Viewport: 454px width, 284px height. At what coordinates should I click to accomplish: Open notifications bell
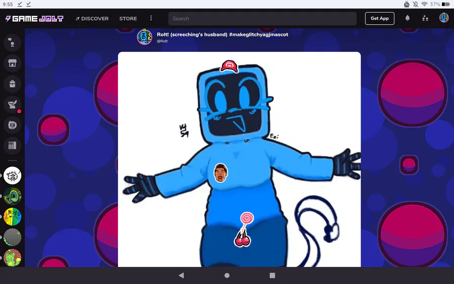coord(408,18)
